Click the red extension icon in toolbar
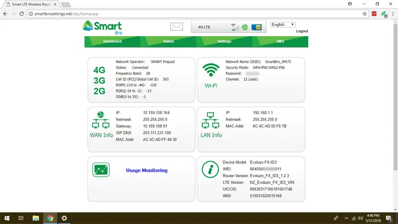The image size is (398, 224). [x=374, y=14]
